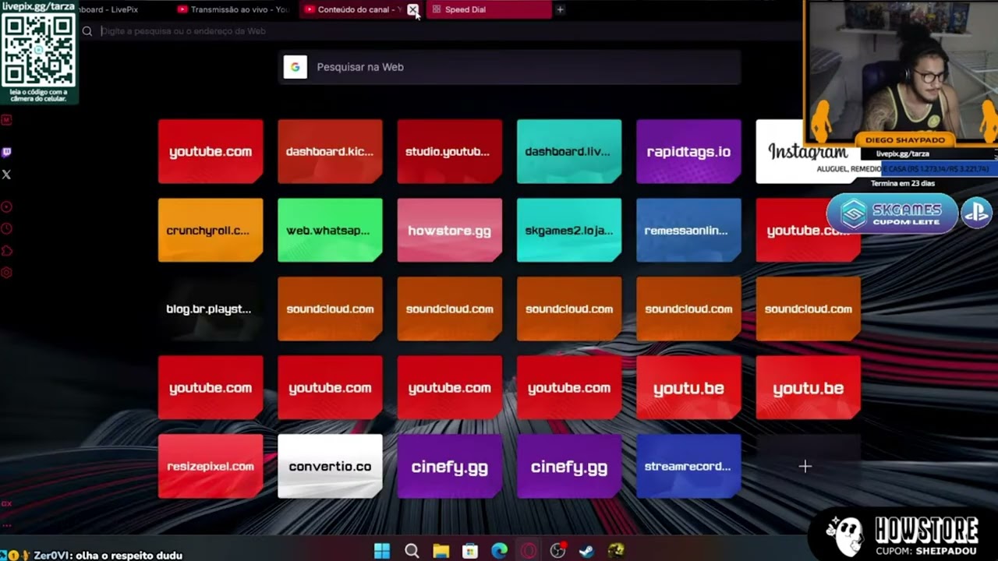
Task: Open Steam from taskbar
Action: (x=586, y=551)
